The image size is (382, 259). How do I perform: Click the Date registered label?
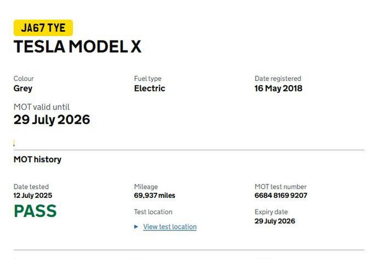click(x=278, y=79)
